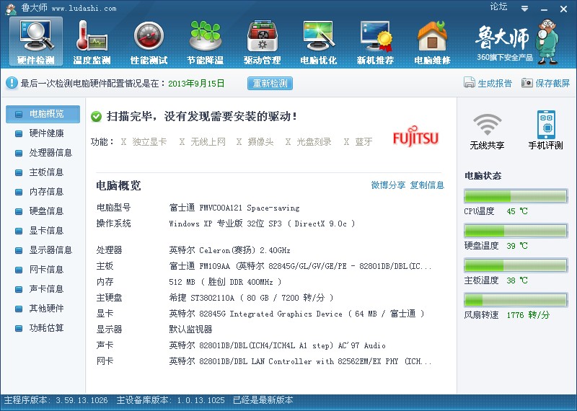Open the title bar dropdown menu arrow
Screen dimensions: 577x411
525,9
